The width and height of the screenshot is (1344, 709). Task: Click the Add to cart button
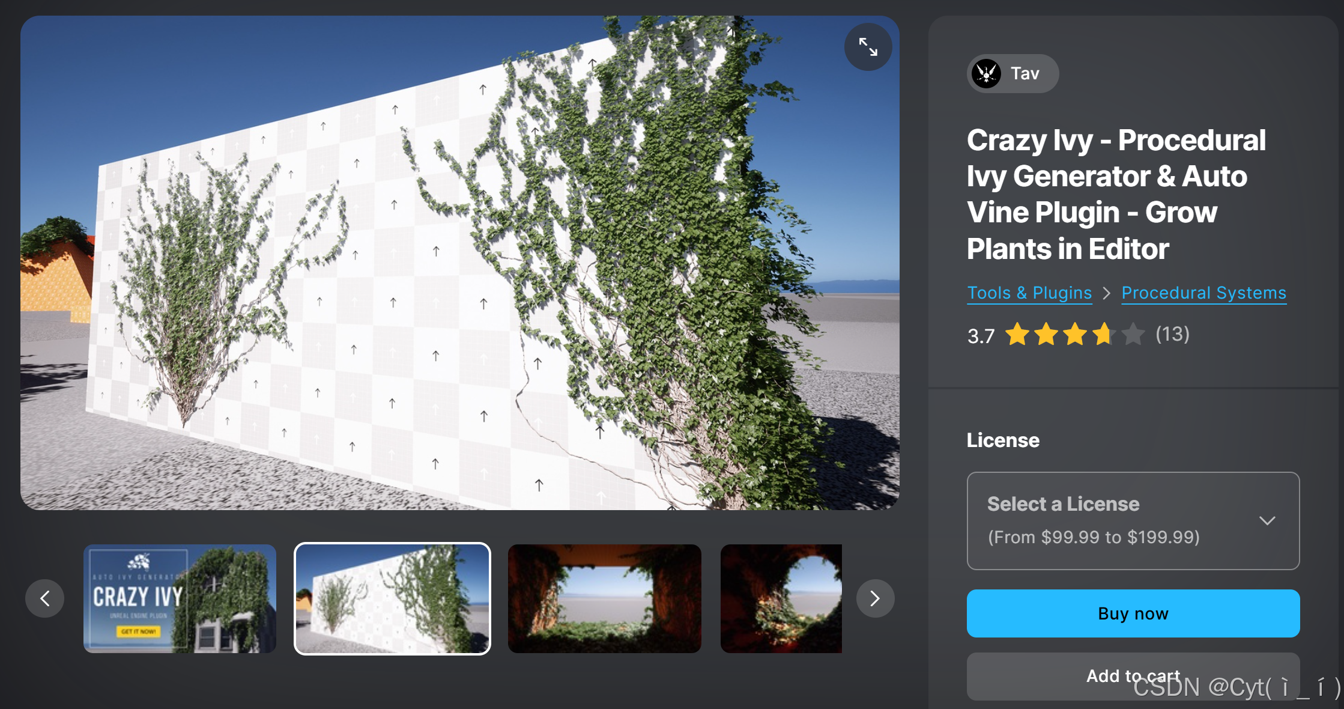(1133, 676)
